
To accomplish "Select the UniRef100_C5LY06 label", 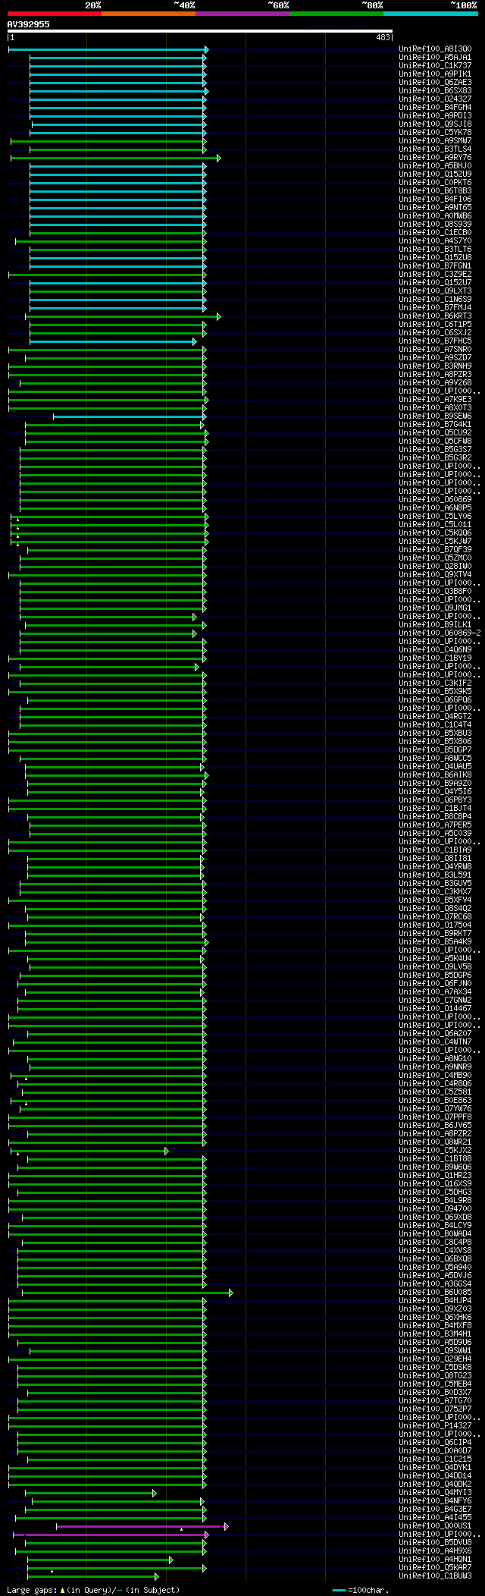I will 435,517.
